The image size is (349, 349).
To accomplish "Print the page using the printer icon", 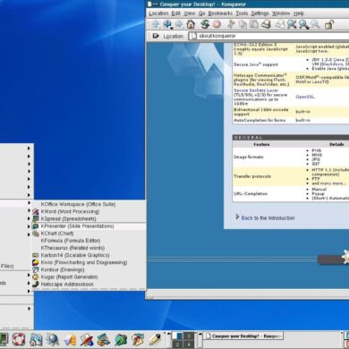I will tap(266, 24).
